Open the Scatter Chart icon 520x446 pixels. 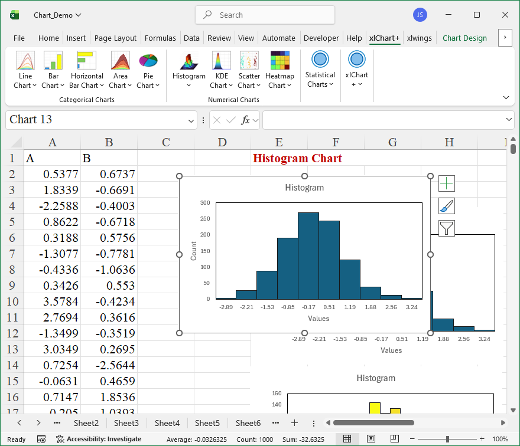(249, 61)
